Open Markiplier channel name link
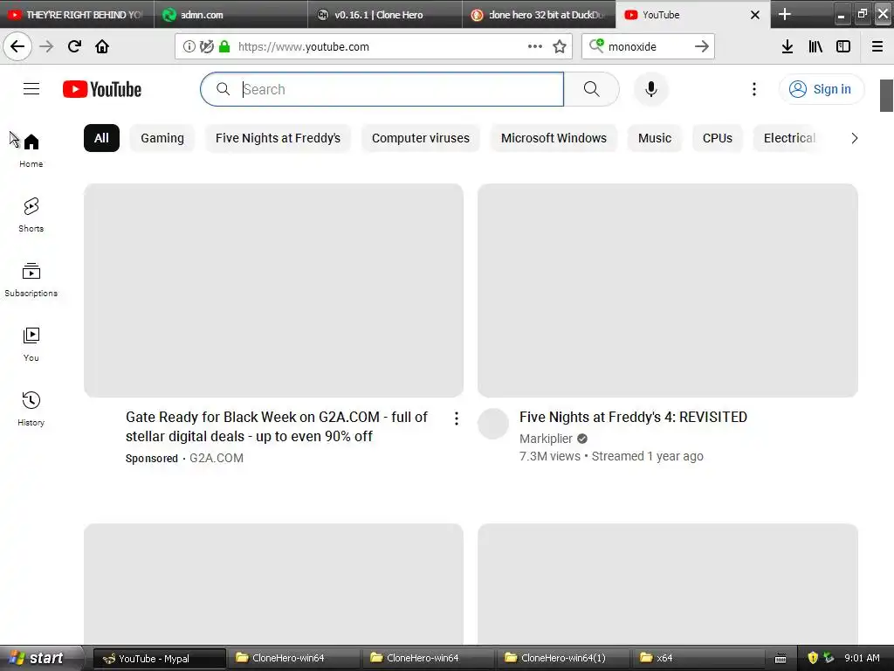This screenshot has width=894, height=671. [546, 439]
